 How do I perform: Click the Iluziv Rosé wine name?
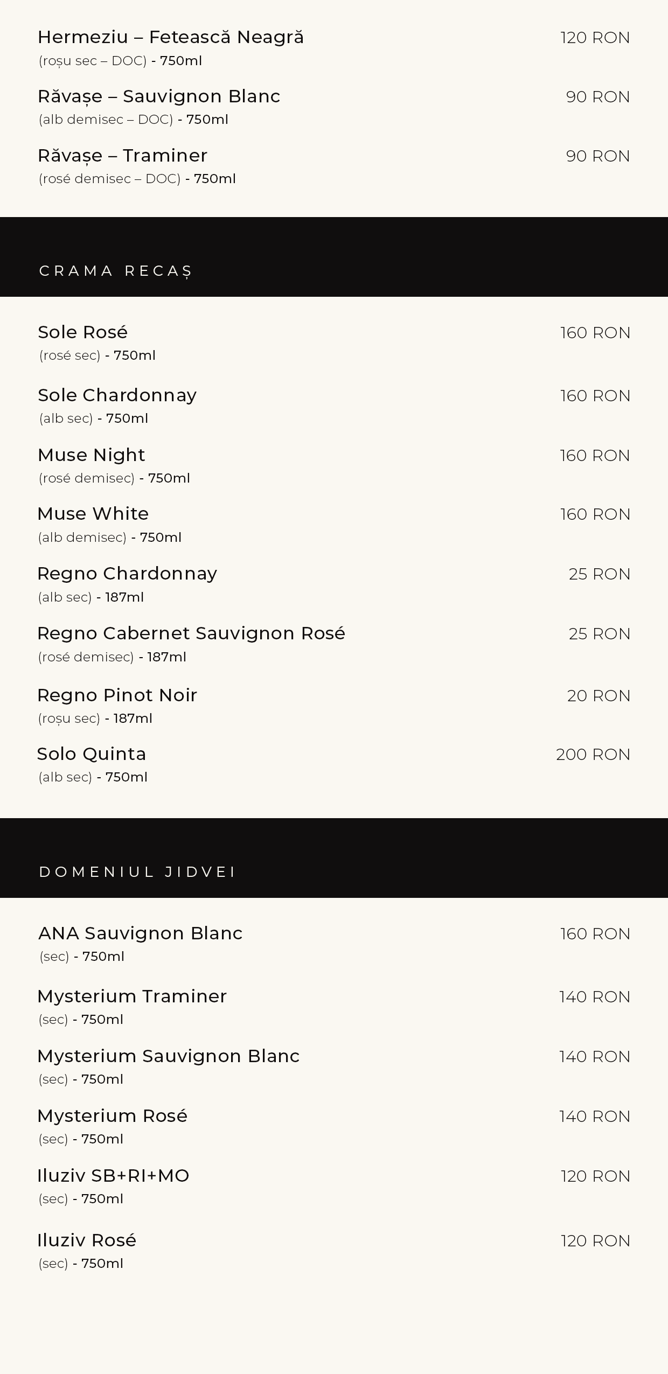87,1240
